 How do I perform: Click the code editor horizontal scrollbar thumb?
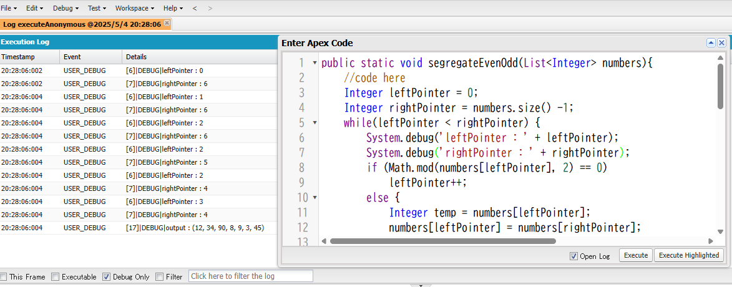tap(442, 241)
